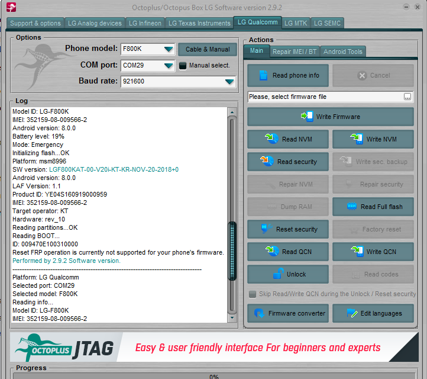Select the LG Qualcomm tab
This screenshot has height=379, width=427.
point(257,22)
